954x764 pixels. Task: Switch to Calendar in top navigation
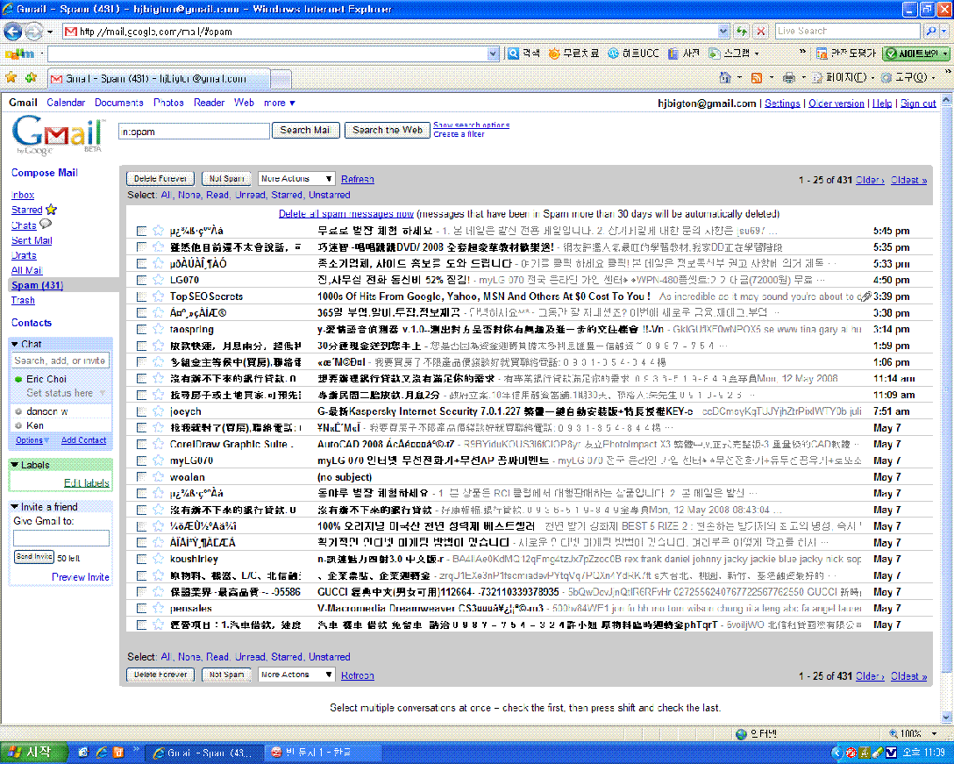point(66,103)
